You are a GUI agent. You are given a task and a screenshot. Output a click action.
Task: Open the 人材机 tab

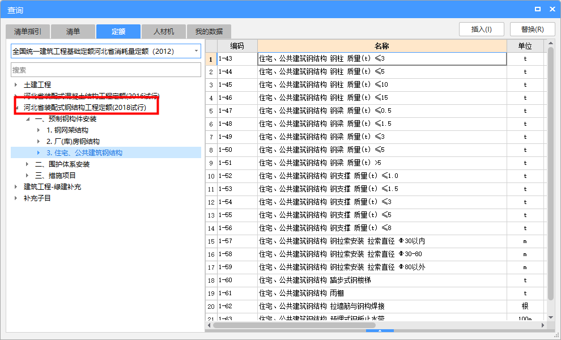pos(164,32)
